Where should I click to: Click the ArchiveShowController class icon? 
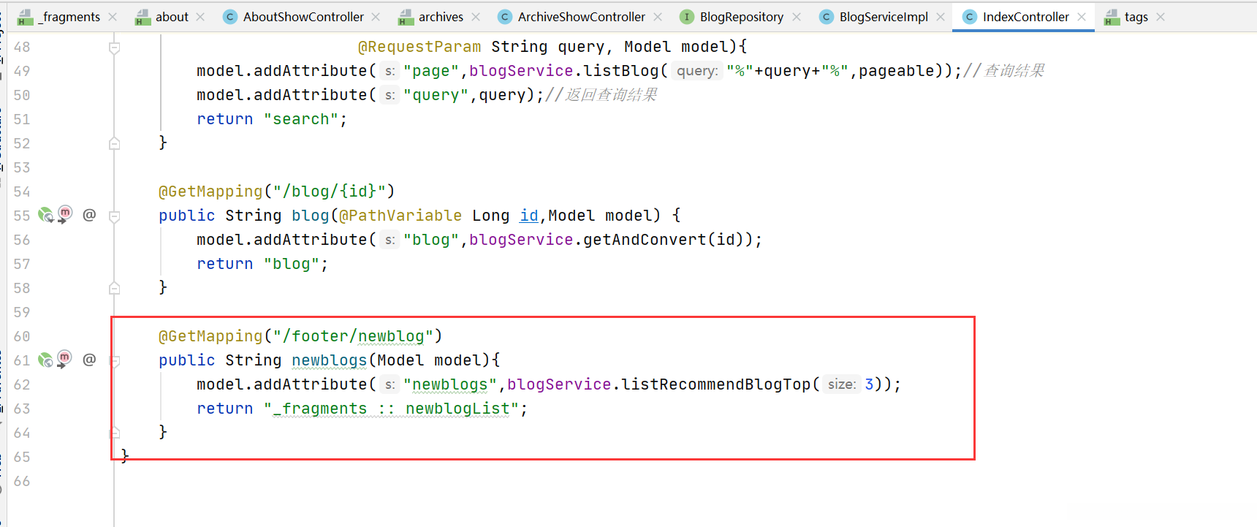click(504, 17)
